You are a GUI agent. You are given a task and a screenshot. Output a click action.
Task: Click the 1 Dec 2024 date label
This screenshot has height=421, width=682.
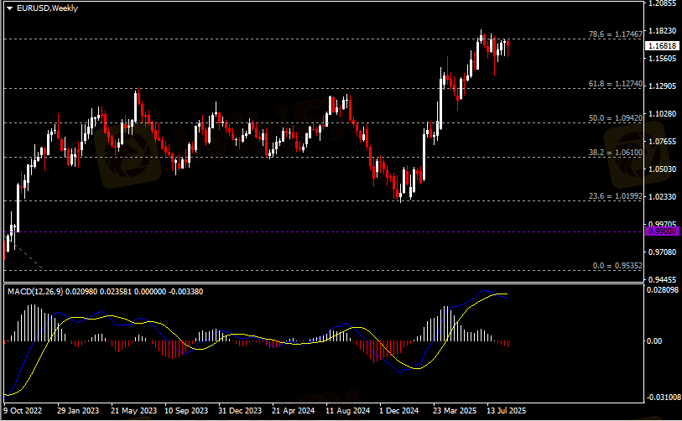(398, 411)
